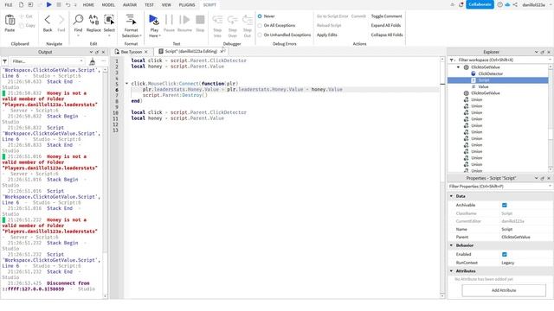Click the notifications icon beside Collaborate

coord(461,4)
